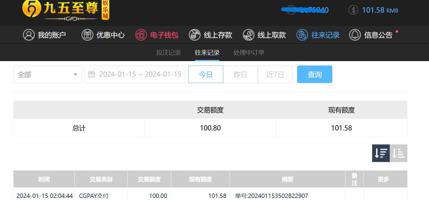Open the date range picker field
This screenshot has width=429, height=200.
tap(135, 74)
